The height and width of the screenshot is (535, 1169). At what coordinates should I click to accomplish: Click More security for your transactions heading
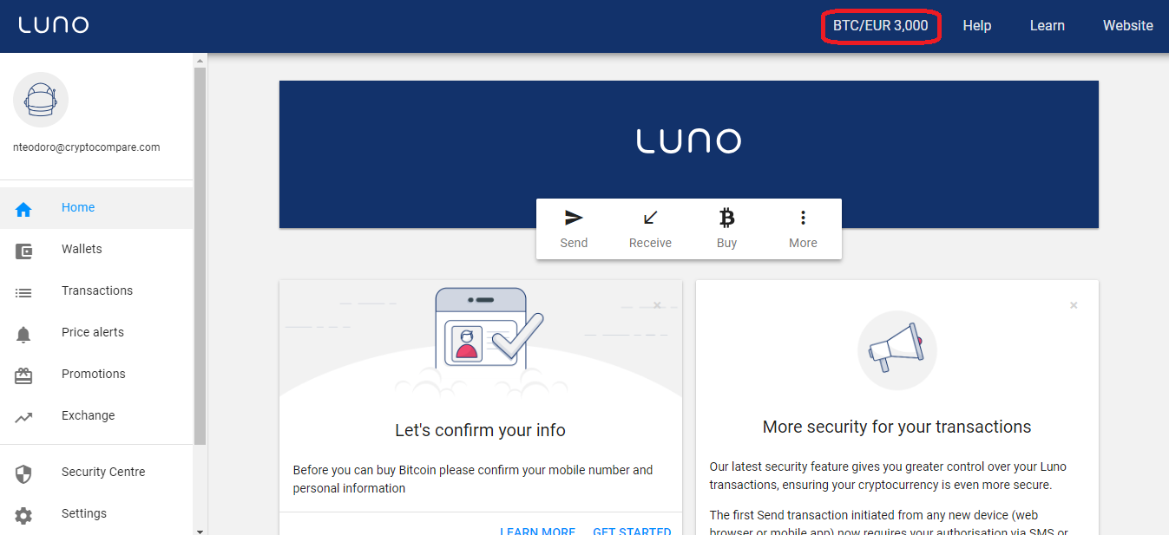tap(897, 427)
